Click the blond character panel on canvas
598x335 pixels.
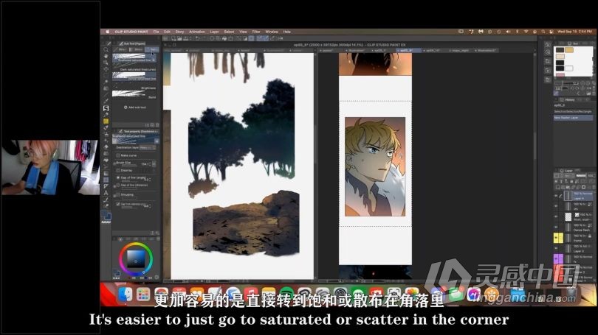(x=375, y=166)
